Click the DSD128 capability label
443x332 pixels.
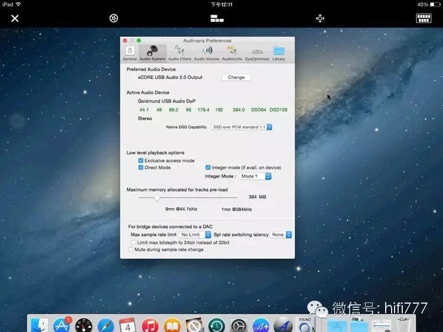[x=278, y=110]
